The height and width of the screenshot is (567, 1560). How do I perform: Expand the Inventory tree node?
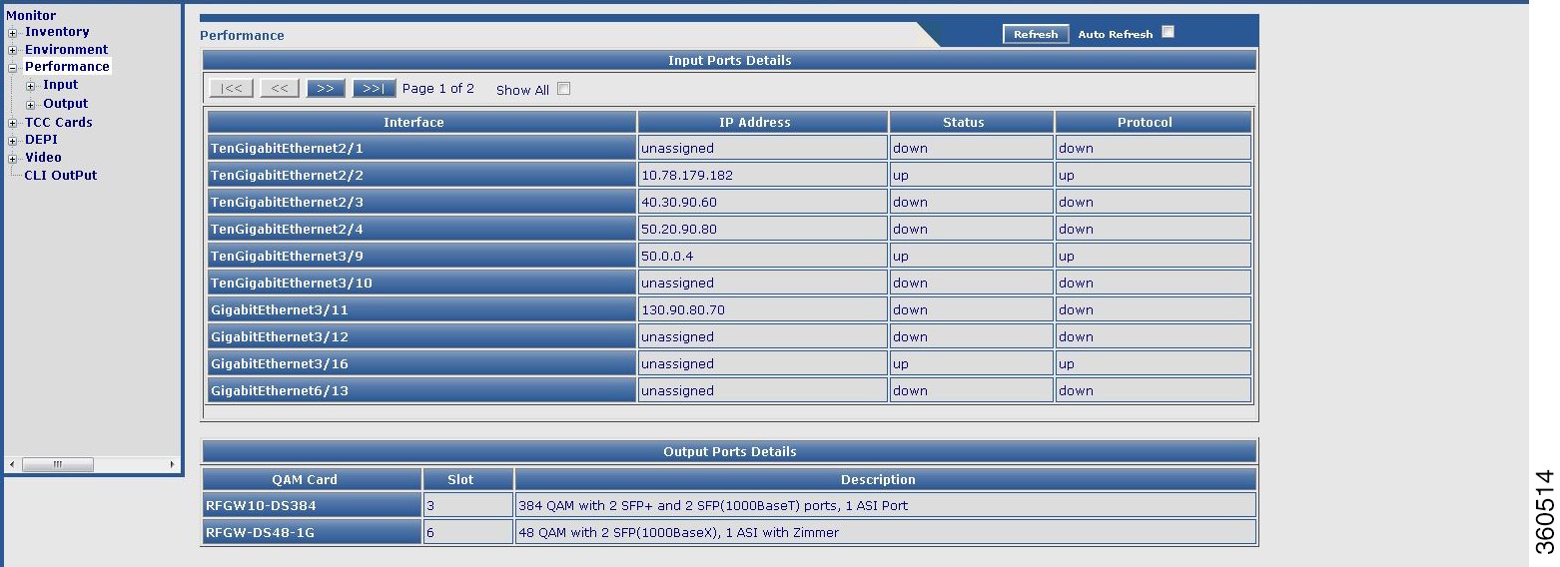pos(13,33)
